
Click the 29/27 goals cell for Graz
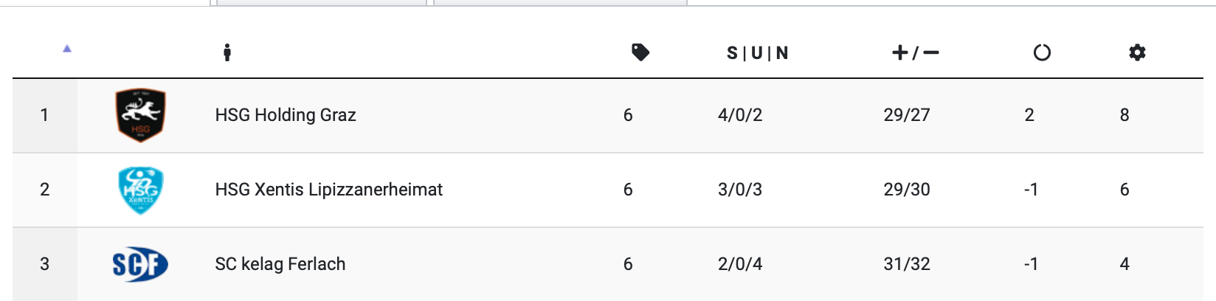[x=907, y=115]
